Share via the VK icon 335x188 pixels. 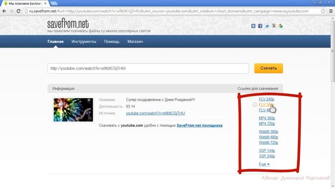(253, 26)
